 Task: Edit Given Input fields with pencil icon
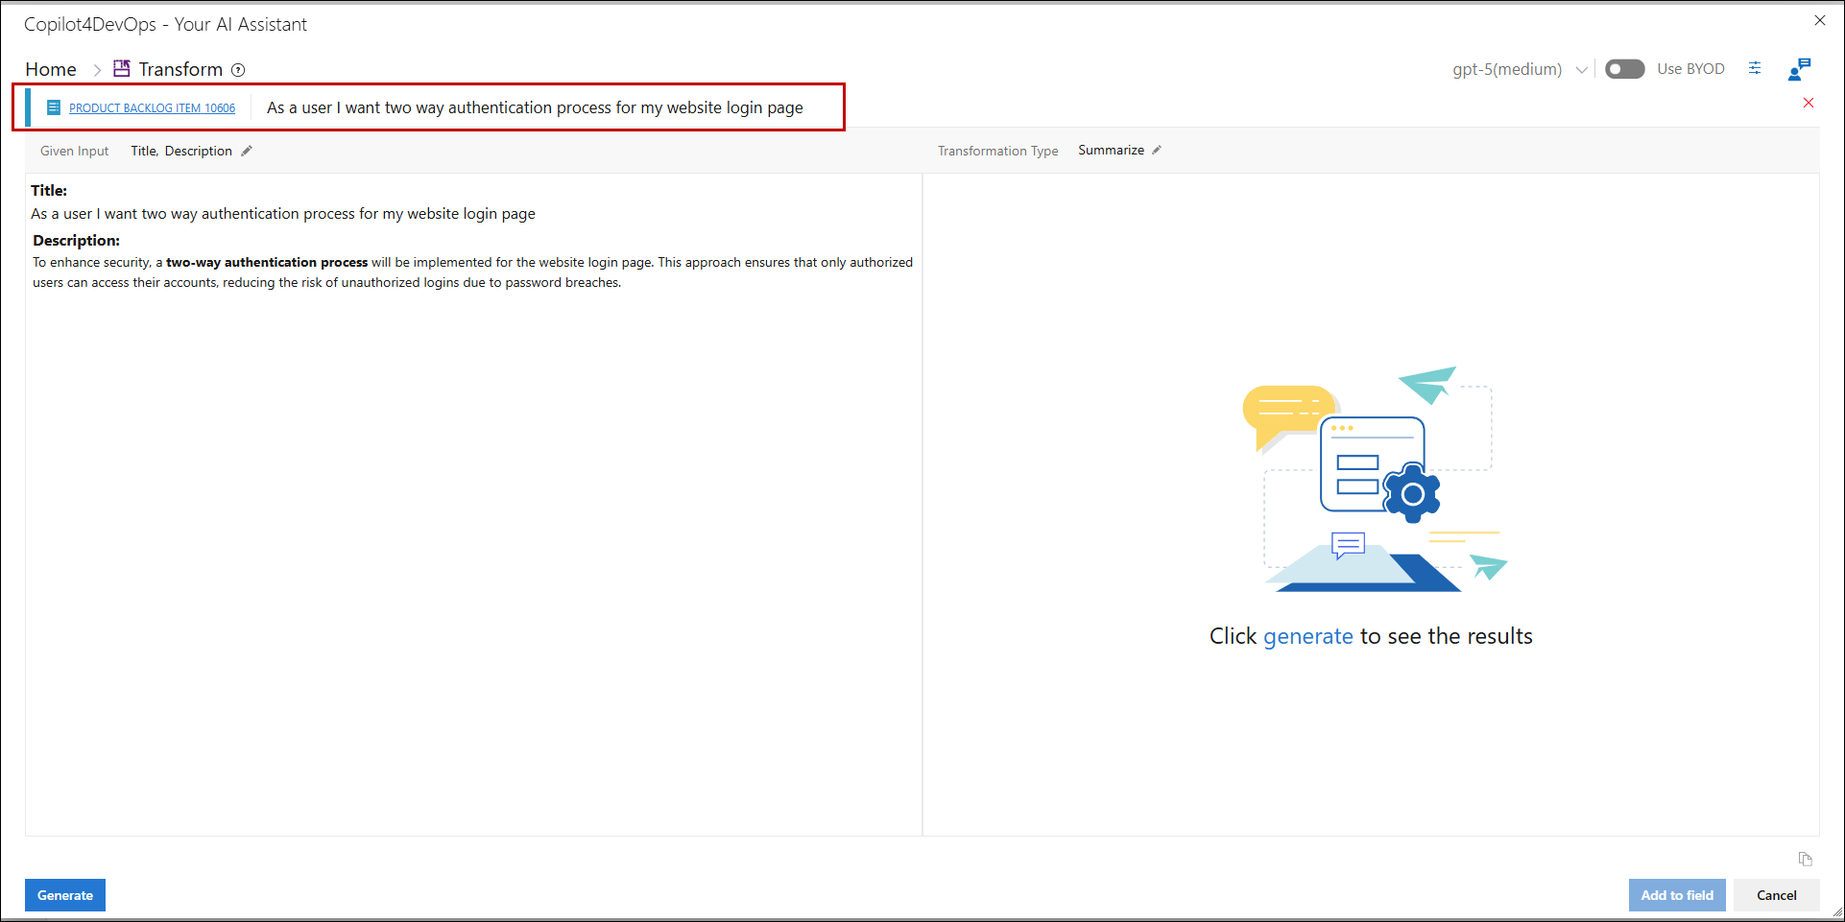point(247,151)
